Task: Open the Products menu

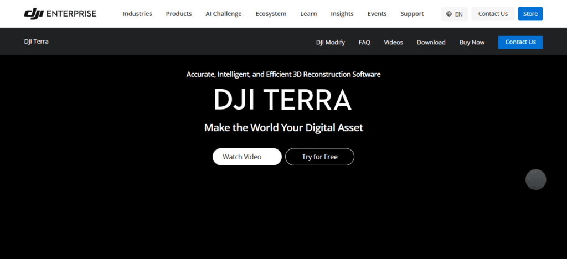Action: tap(179, 14)
